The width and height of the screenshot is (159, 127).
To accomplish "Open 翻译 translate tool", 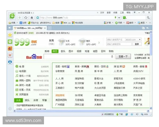I will click(130, 23).
